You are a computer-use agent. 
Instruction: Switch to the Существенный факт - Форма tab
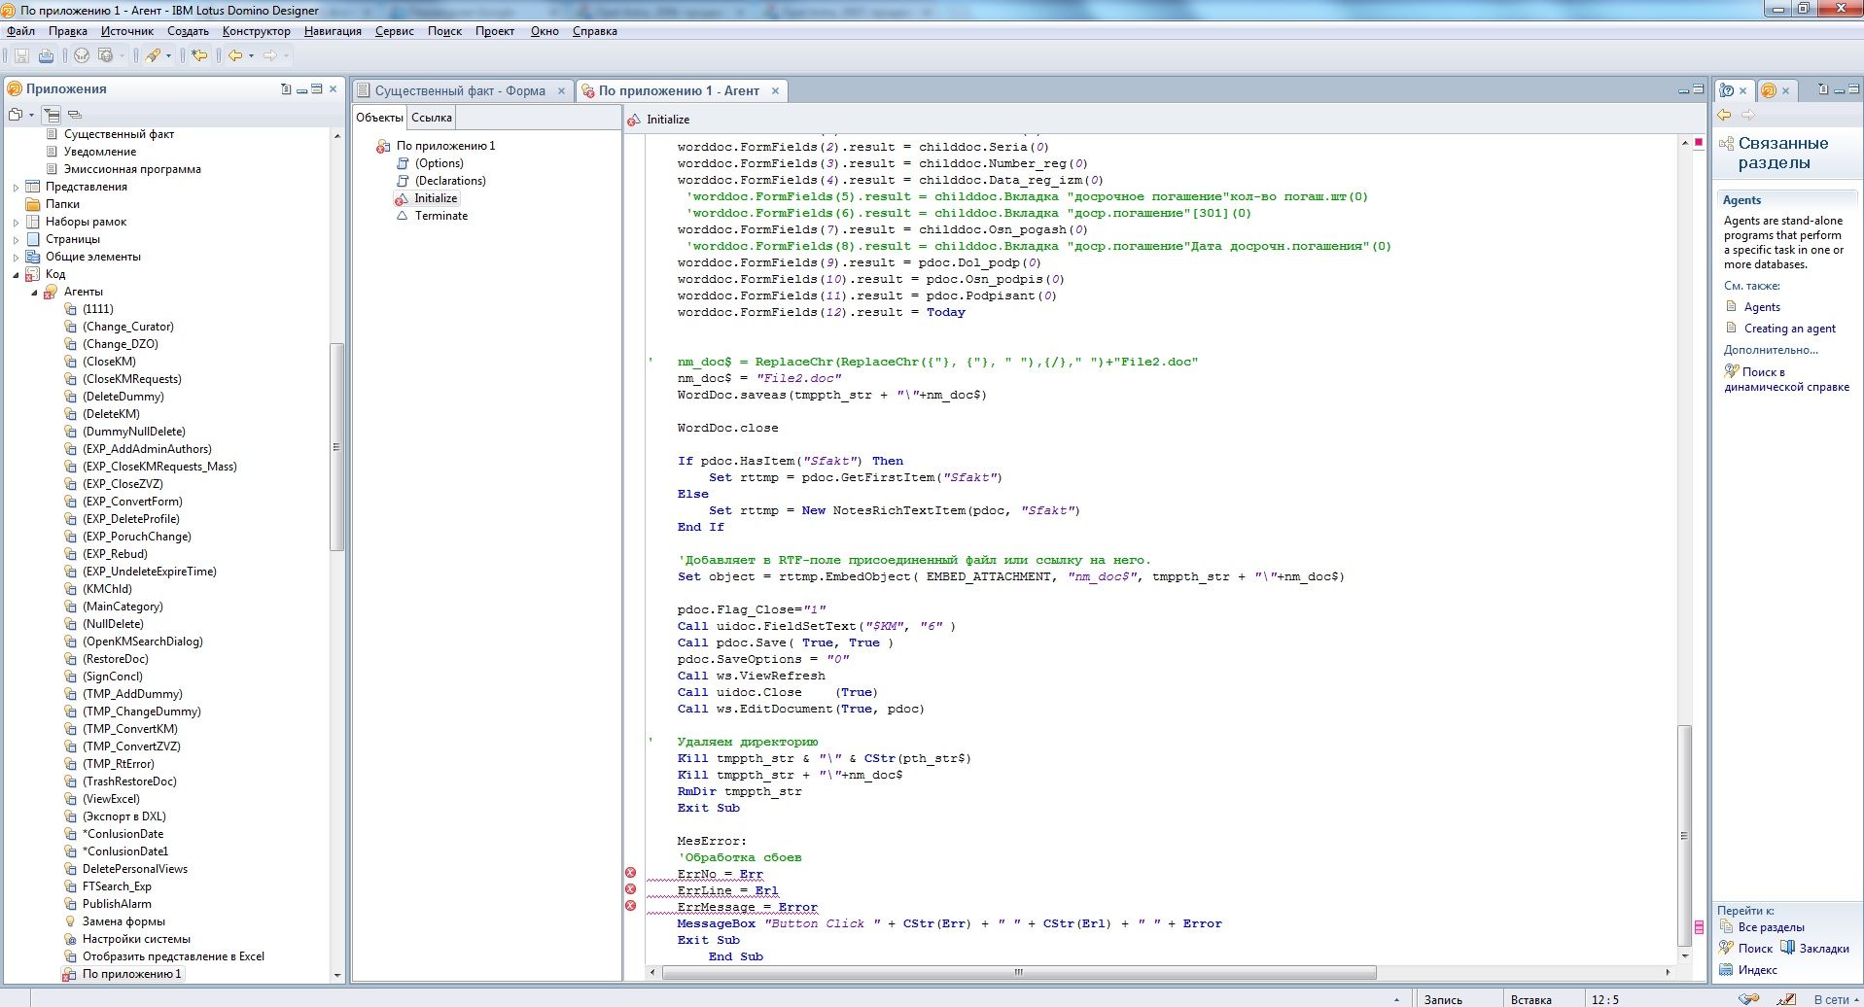459,90
